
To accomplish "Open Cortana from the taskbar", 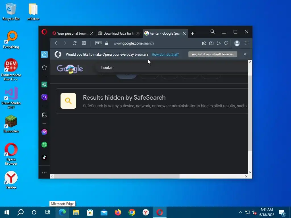I will pyautogui.click(x=34, y=212).
